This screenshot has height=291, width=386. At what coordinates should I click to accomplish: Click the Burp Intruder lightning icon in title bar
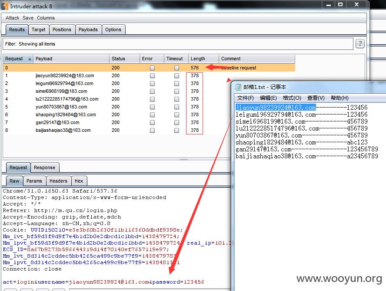point(5,6)
